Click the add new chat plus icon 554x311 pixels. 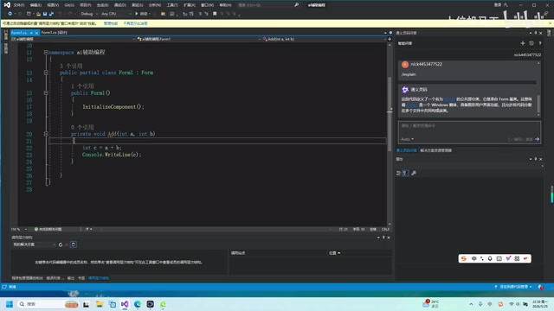point(523,43)
